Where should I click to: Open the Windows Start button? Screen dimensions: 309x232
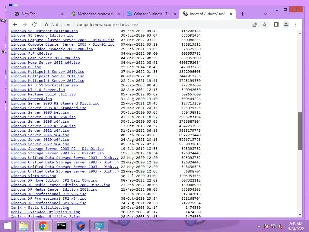tap(8, 226)
